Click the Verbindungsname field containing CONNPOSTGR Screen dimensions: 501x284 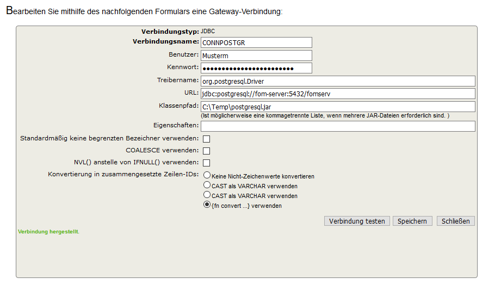[256, 42]
